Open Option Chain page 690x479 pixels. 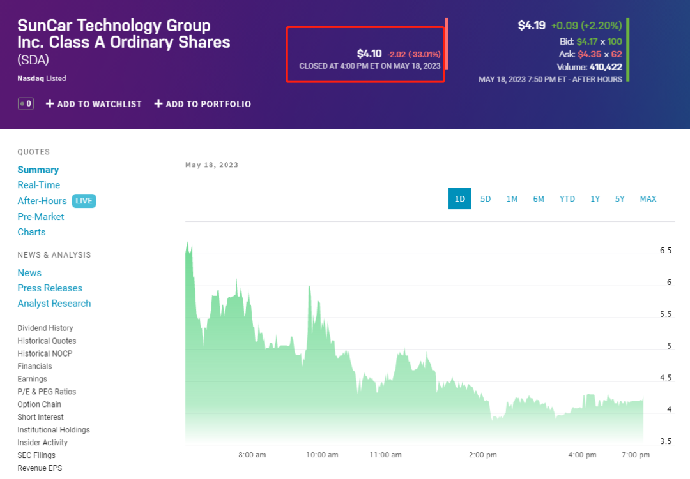[39, 404]
